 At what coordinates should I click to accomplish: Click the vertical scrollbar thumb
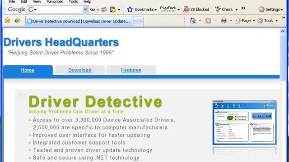click(283, 57)
